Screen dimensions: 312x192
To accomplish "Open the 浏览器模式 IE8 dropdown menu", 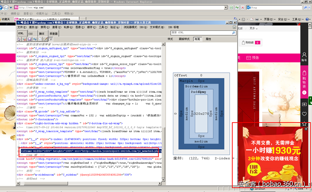I will pyautogui.click(x=135, y=27).
